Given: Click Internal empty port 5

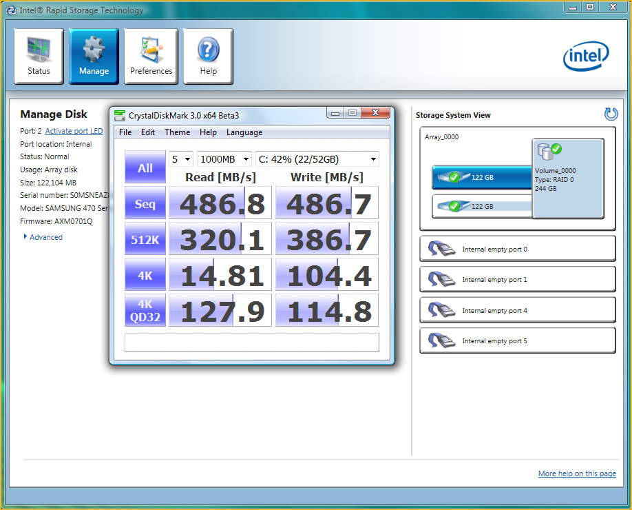Looking at the screenshot, I should click(x=518, y=341).
